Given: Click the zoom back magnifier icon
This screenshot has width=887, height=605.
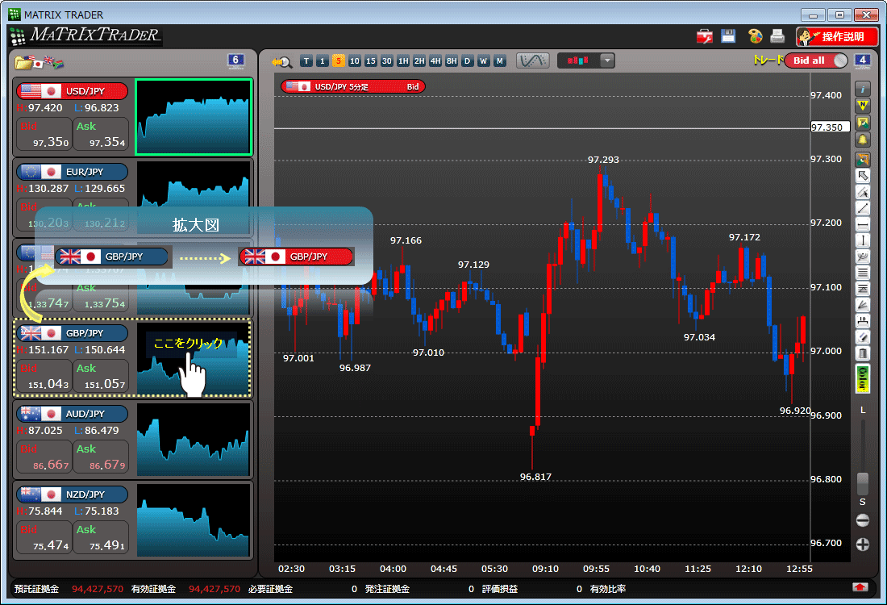Looking at the screenshot, I should point(281,61).
